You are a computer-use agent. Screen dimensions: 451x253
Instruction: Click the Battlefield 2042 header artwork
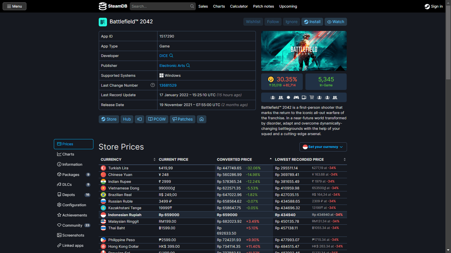coord(304,51)
